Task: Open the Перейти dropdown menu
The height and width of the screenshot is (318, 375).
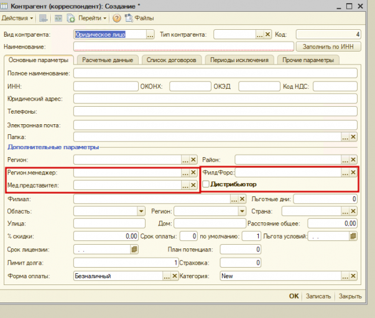Action: click(92, 18)
